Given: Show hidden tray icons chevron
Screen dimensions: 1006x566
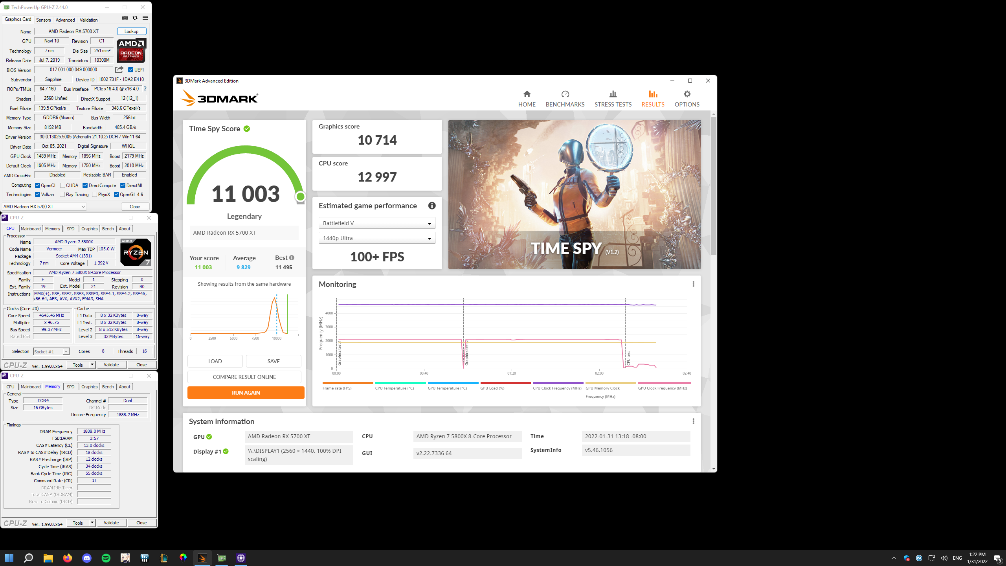Looking at the screenshot, I should 894,558.
